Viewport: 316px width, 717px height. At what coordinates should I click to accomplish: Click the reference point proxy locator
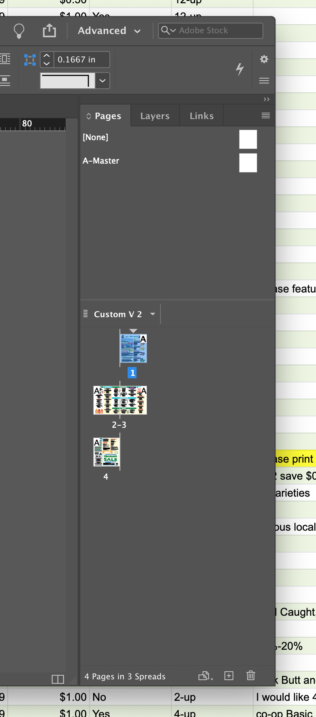30,59
